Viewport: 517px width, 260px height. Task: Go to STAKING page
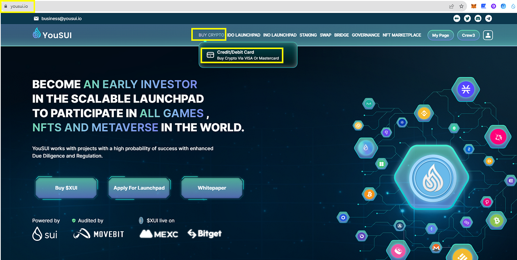coord(308,35)
